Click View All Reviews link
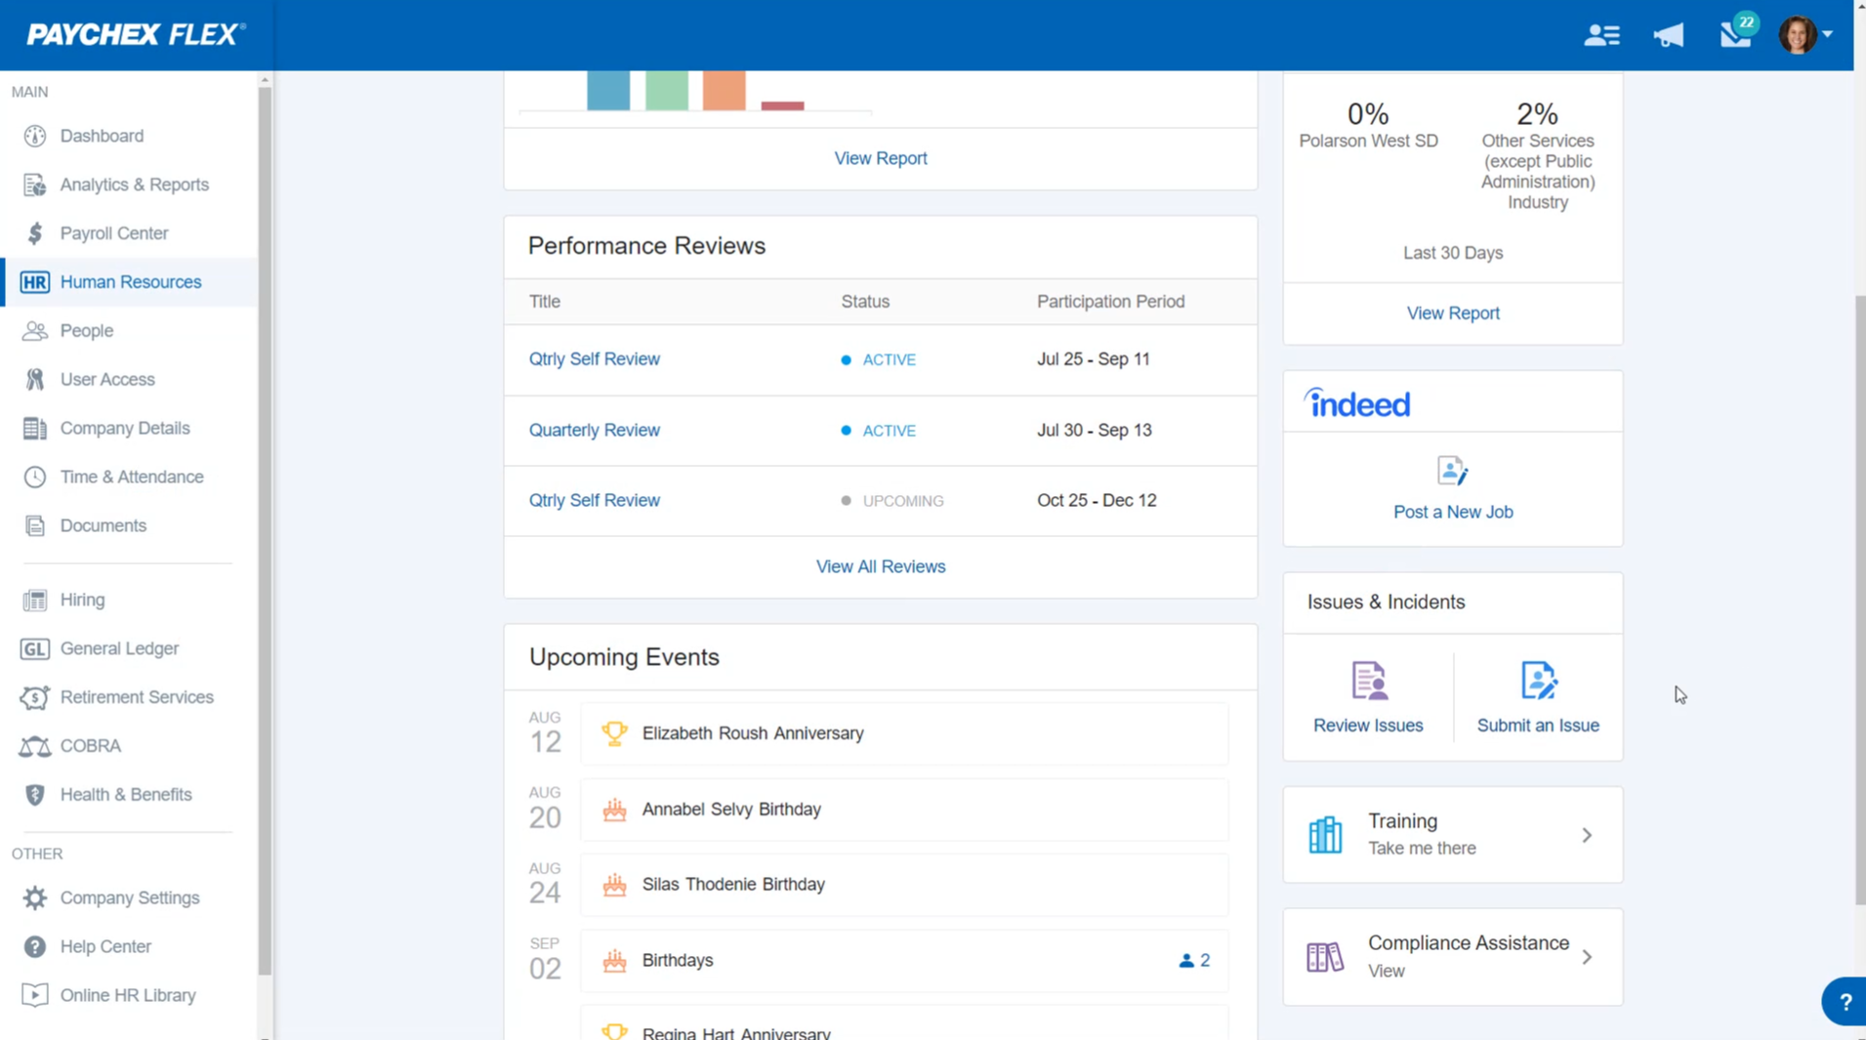This screenshot has width=1866, height=1040. pyautogui.click(x=880, y=566)
